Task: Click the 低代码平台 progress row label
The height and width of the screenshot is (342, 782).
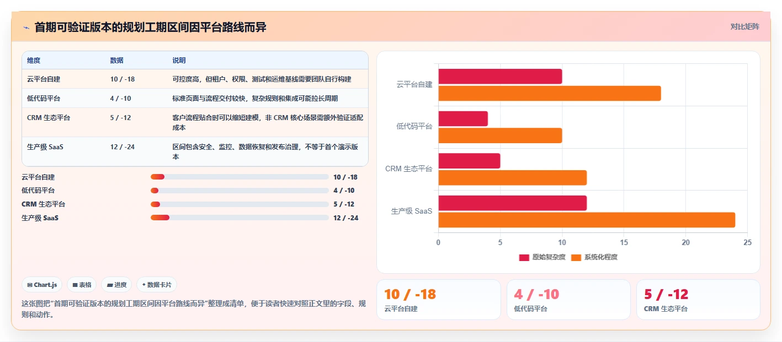Action: click(x=38, y=191)
